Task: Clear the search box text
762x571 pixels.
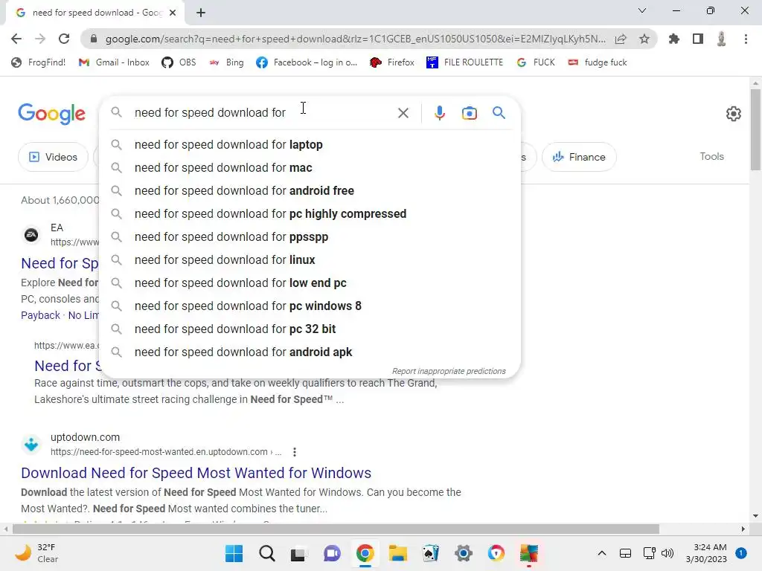Action: (x=403, y=113)
